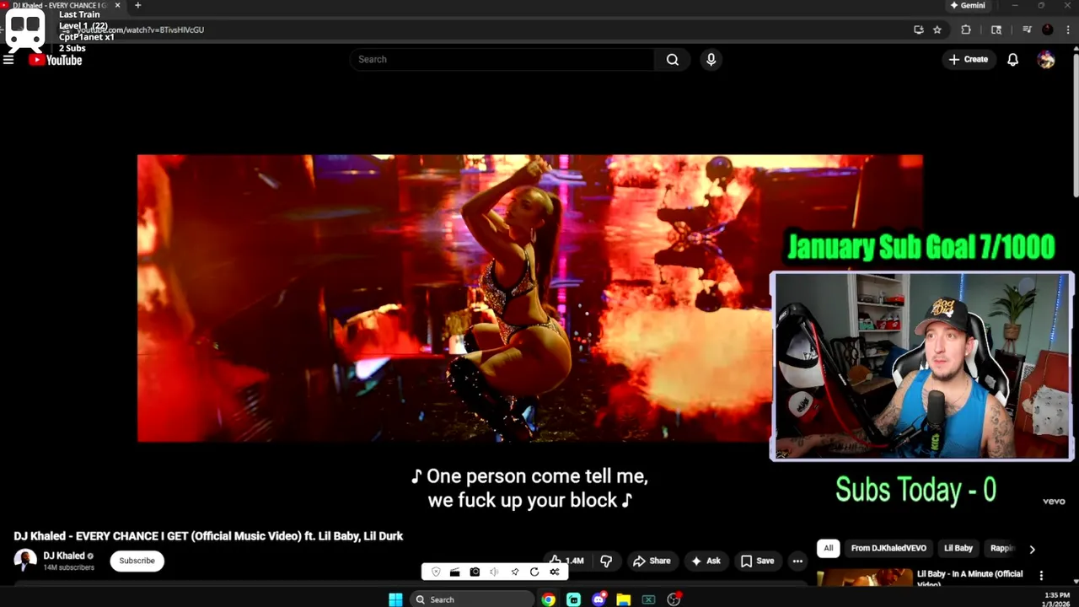The height and width of the screenshot is (607, 1079).
Task: Click shield icon in floating toolbar
Action: (436, 572)
